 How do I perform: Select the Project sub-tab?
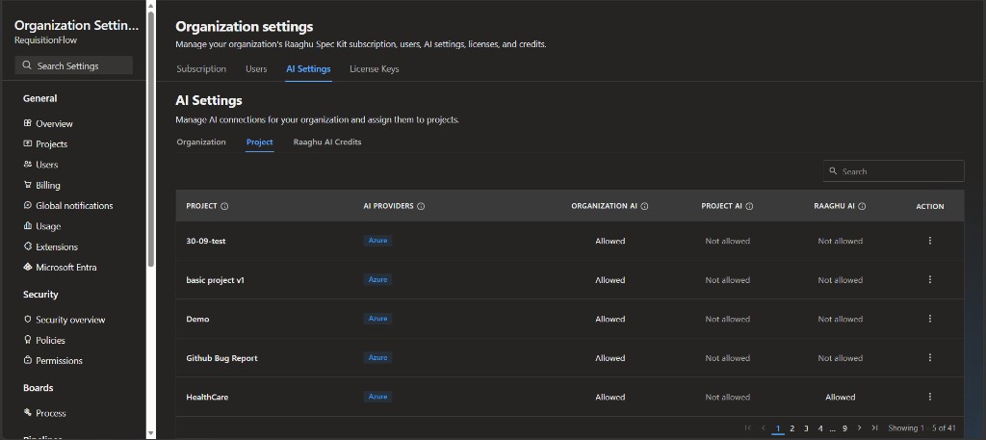click(x=260, y=142)
